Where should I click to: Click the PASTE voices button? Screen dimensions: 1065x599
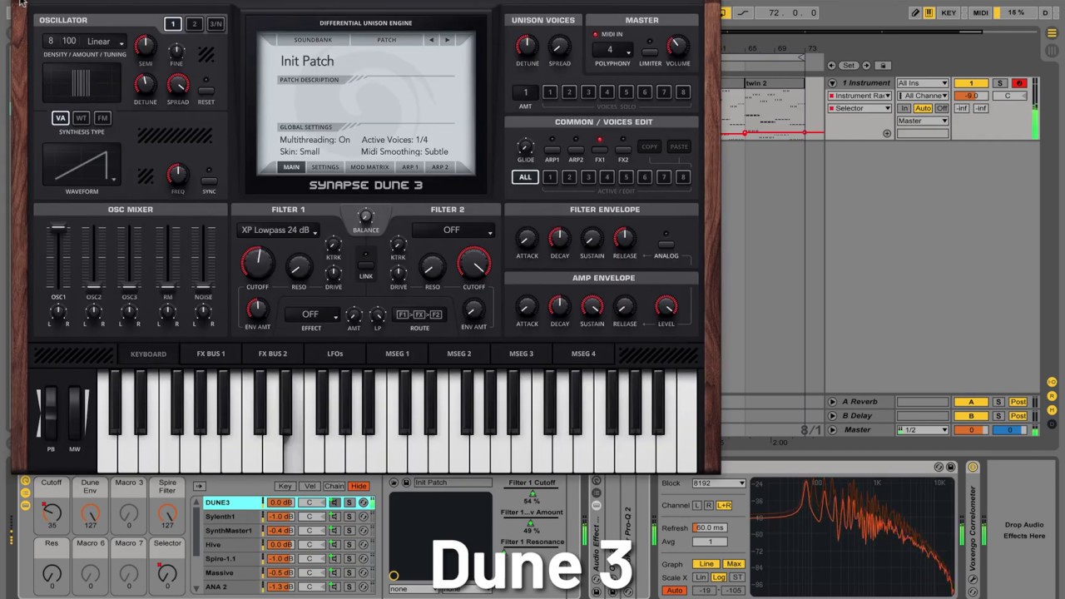(679, 147)
